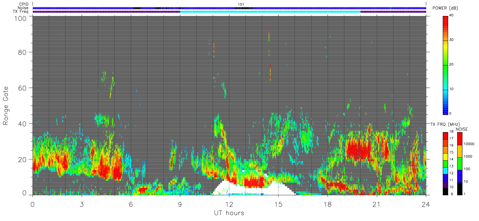Click the cyan segment of TX Freq bar
The image size is (479, 221).
click(x=270, y=12)
